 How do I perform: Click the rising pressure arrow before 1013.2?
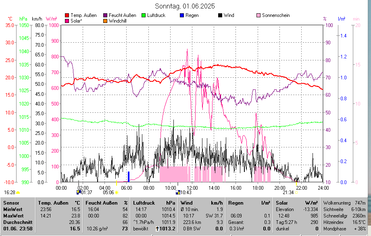(x=157, y=229)
